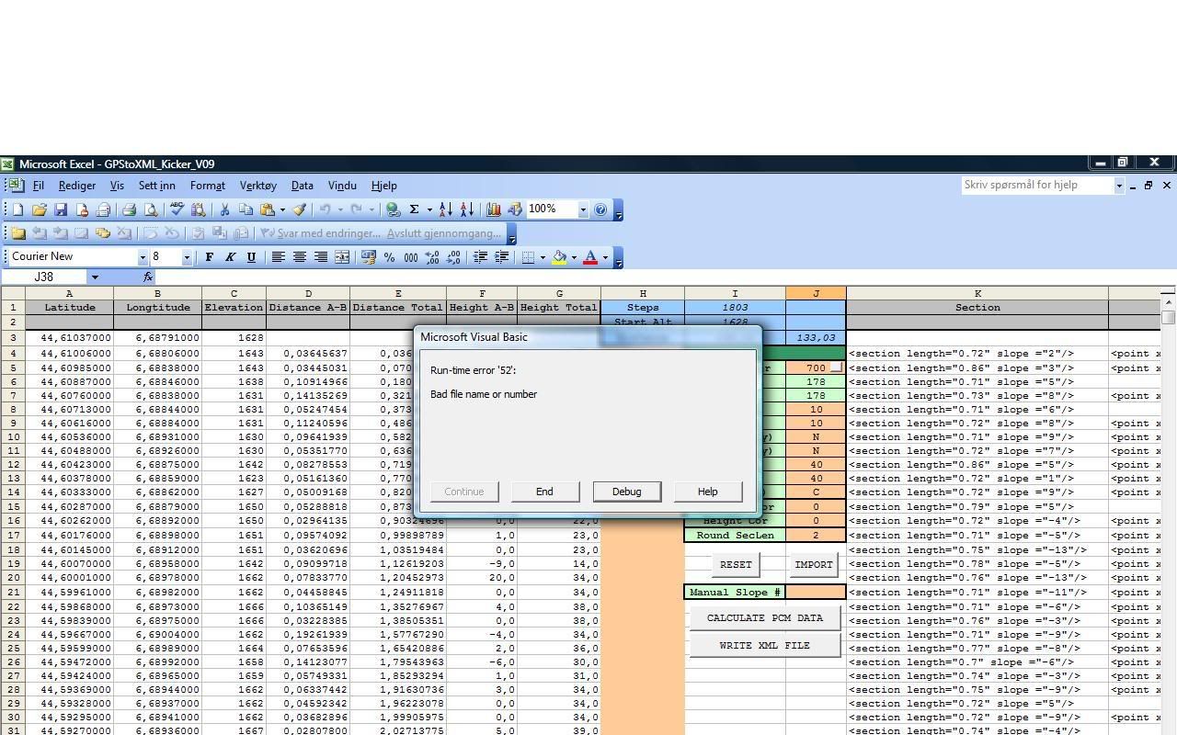Image resolution: width=1177 pixels, height=735 pixels.
Task: Increase decimal places icon
Action: tap(432, 257)
